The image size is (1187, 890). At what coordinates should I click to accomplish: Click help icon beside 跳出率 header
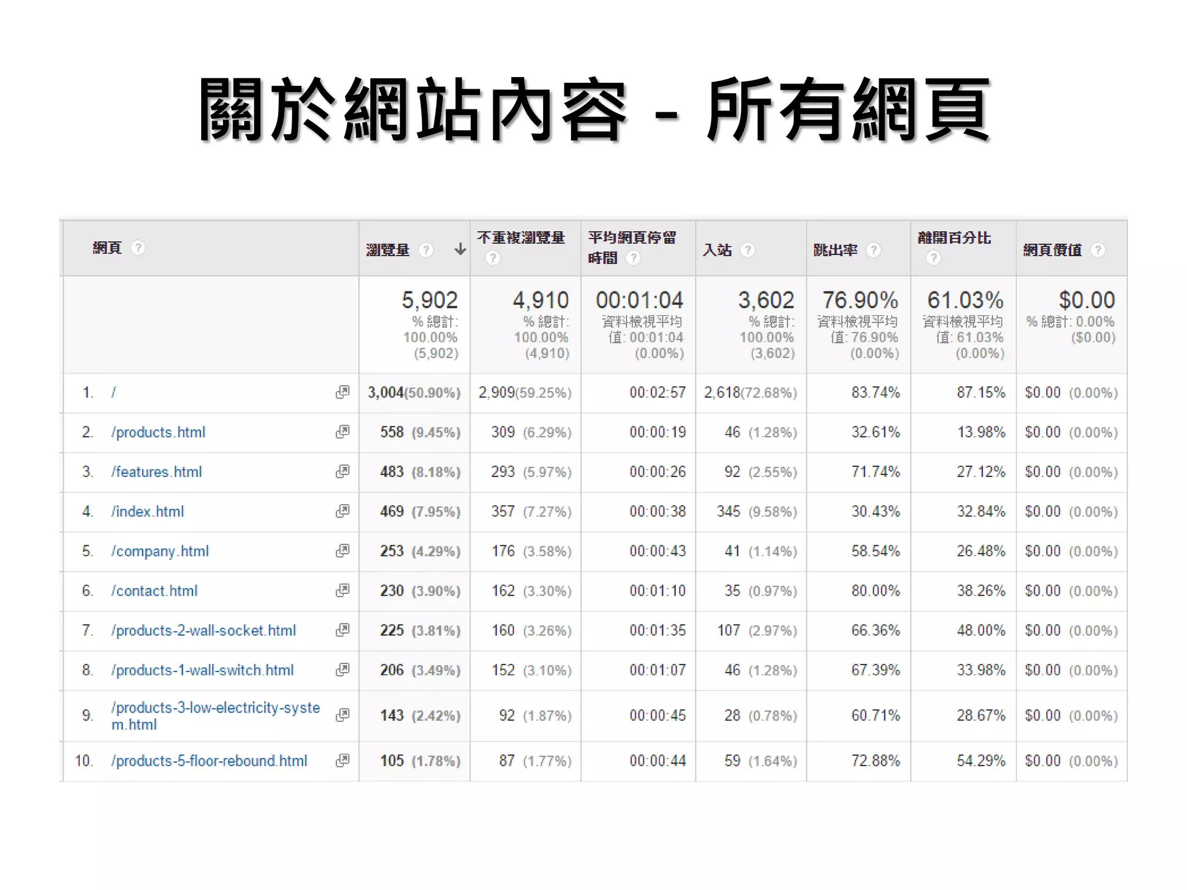click(873, 250)
